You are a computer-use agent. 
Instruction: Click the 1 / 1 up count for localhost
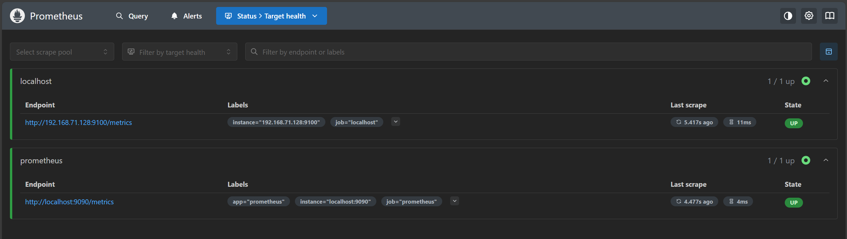(781, 81)
